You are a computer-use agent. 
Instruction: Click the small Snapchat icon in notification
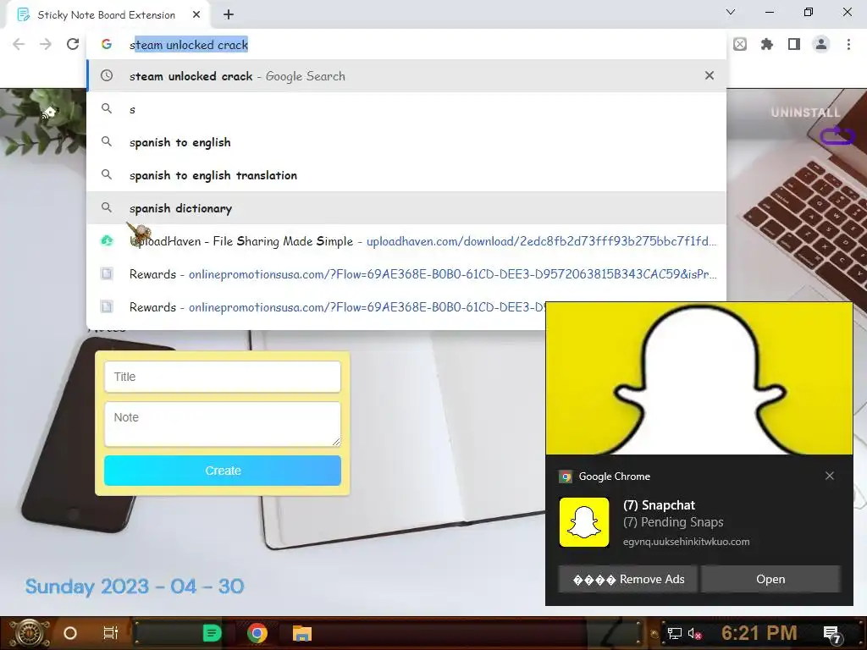coord(584,522)
